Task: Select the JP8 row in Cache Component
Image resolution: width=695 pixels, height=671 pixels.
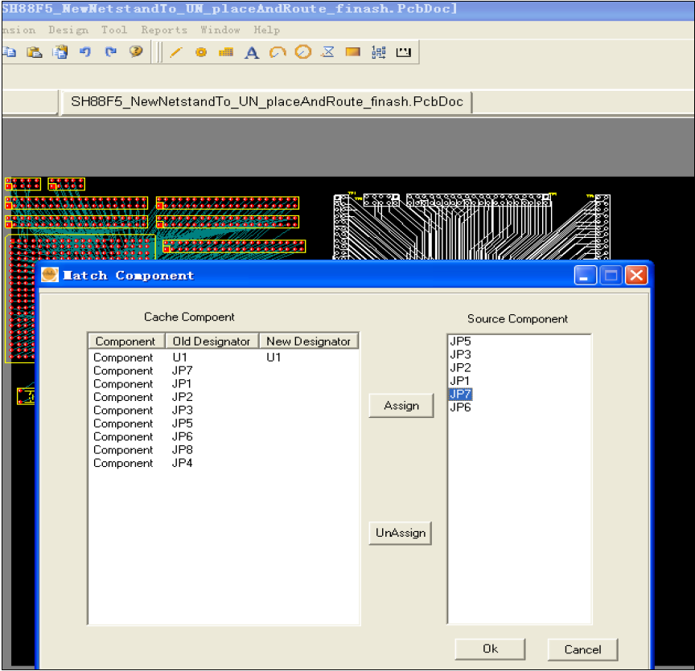Action: pos(183,450)
